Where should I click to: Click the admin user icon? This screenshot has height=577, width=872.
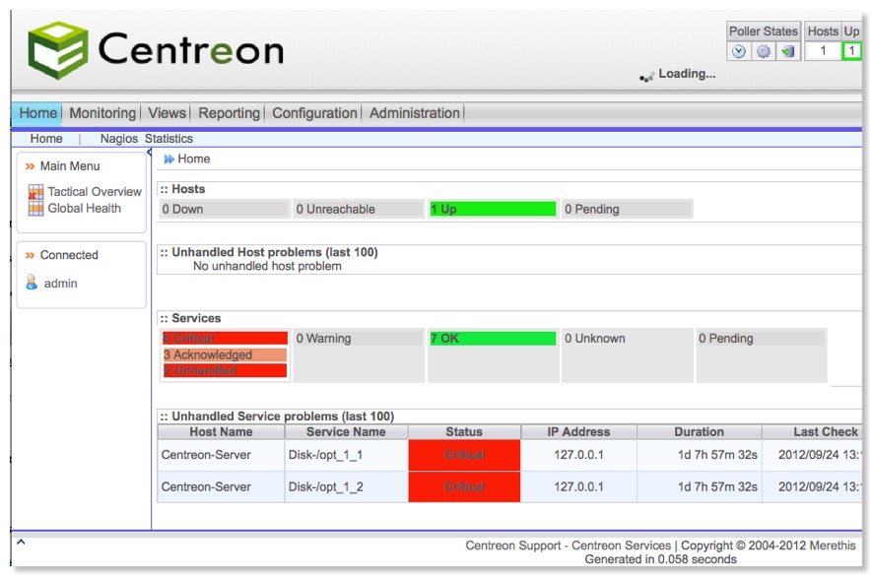pos(32,284)
